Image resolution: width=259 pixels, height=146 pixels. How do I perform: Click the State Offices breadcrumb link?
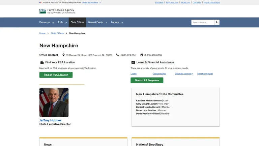click(x=57, y=33)
